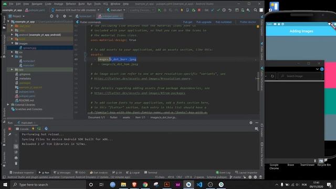Viewport: 336px width, 189px height.
Task: Click the VCS history clock icon
Action: (224, 10)
